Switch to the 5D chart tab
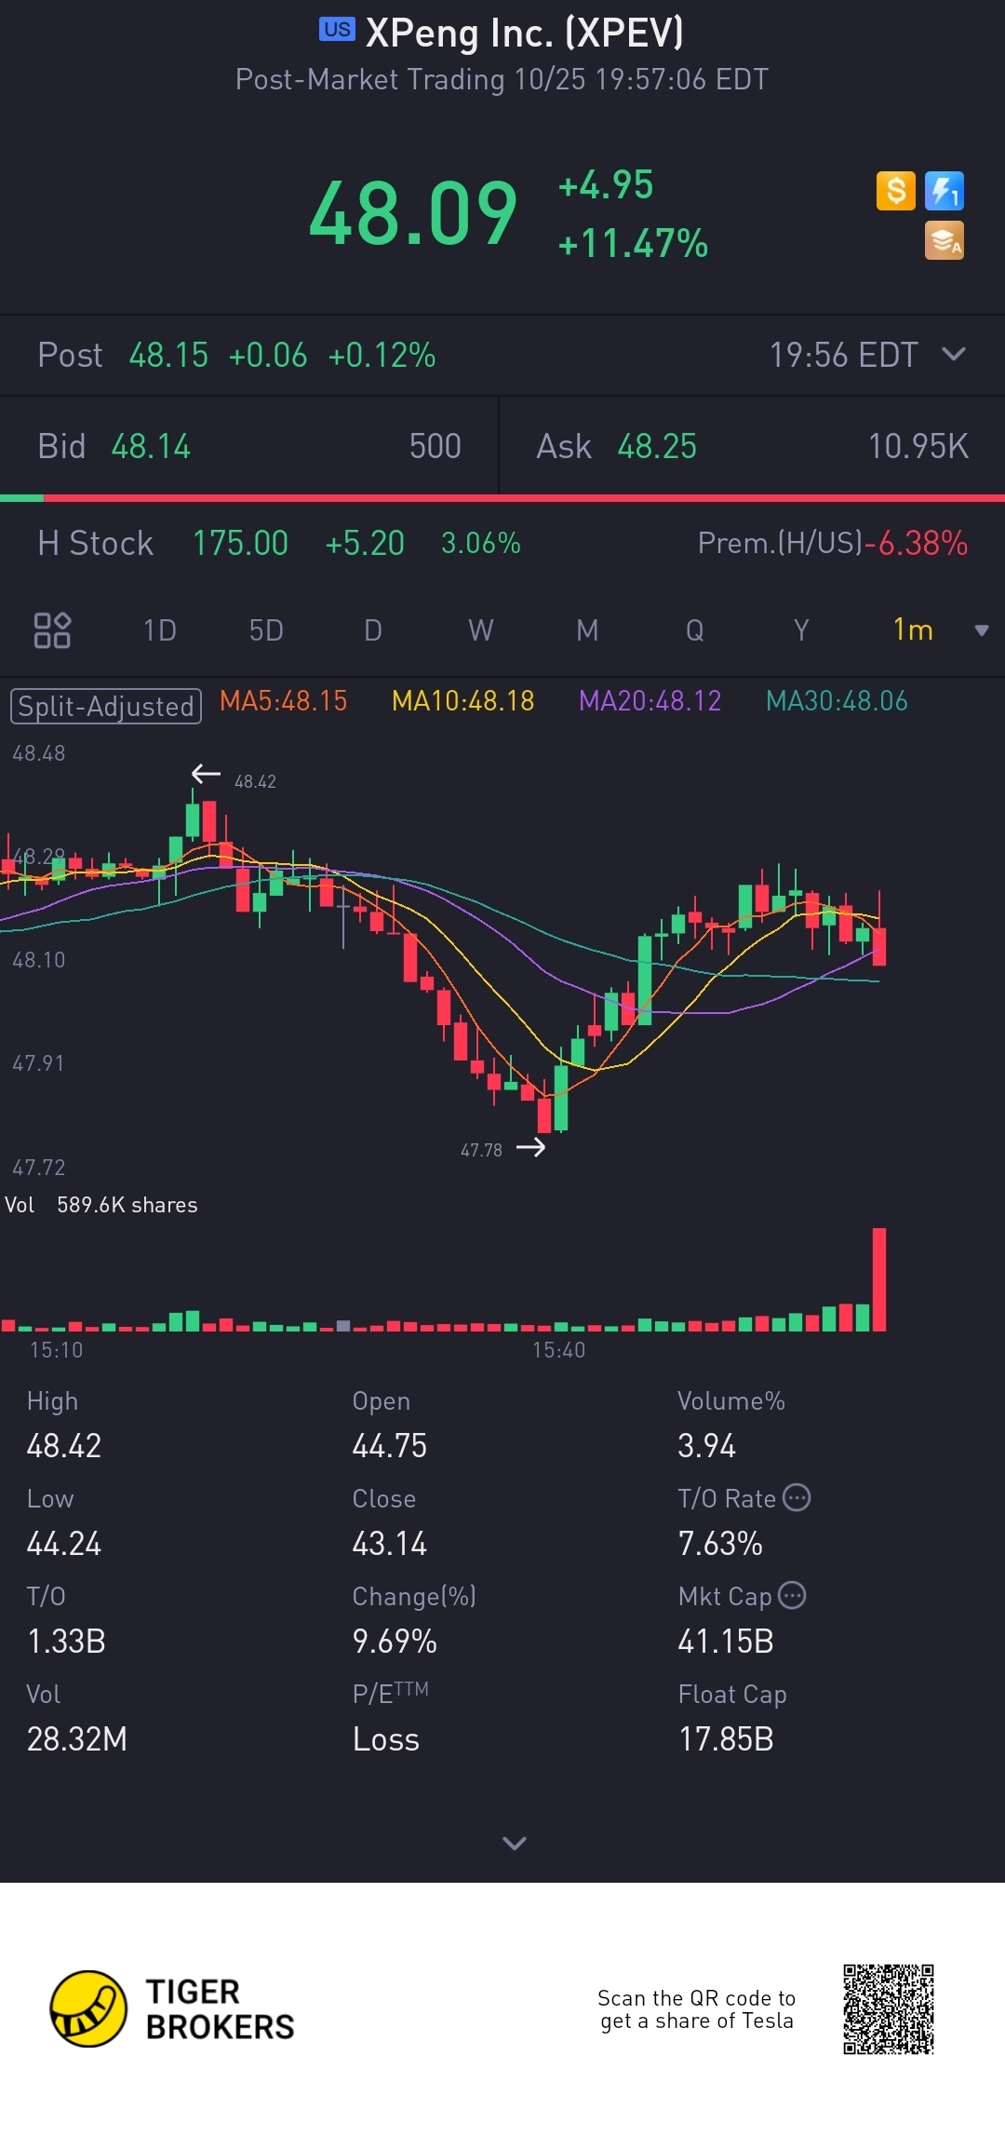This screenshot has height=2136, width=1005. (x=266, y=630)
